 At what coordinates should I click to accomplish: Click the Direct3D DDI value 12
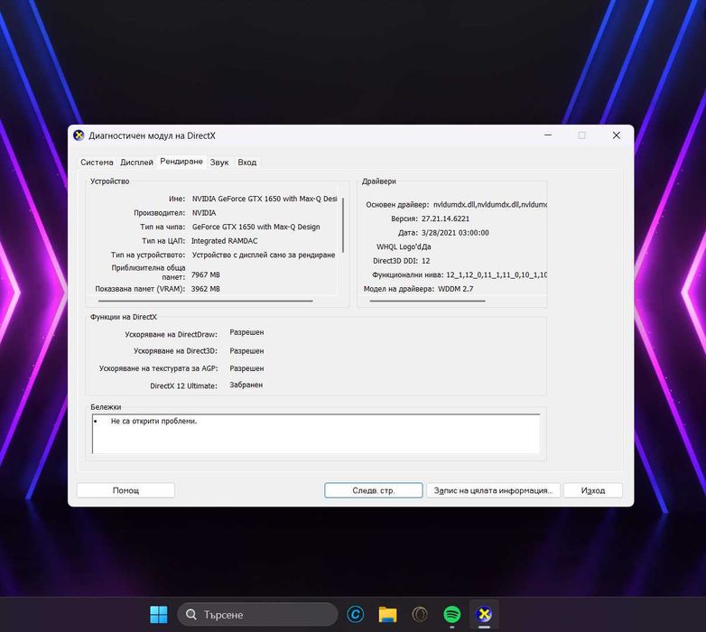[x=425, y=261]
